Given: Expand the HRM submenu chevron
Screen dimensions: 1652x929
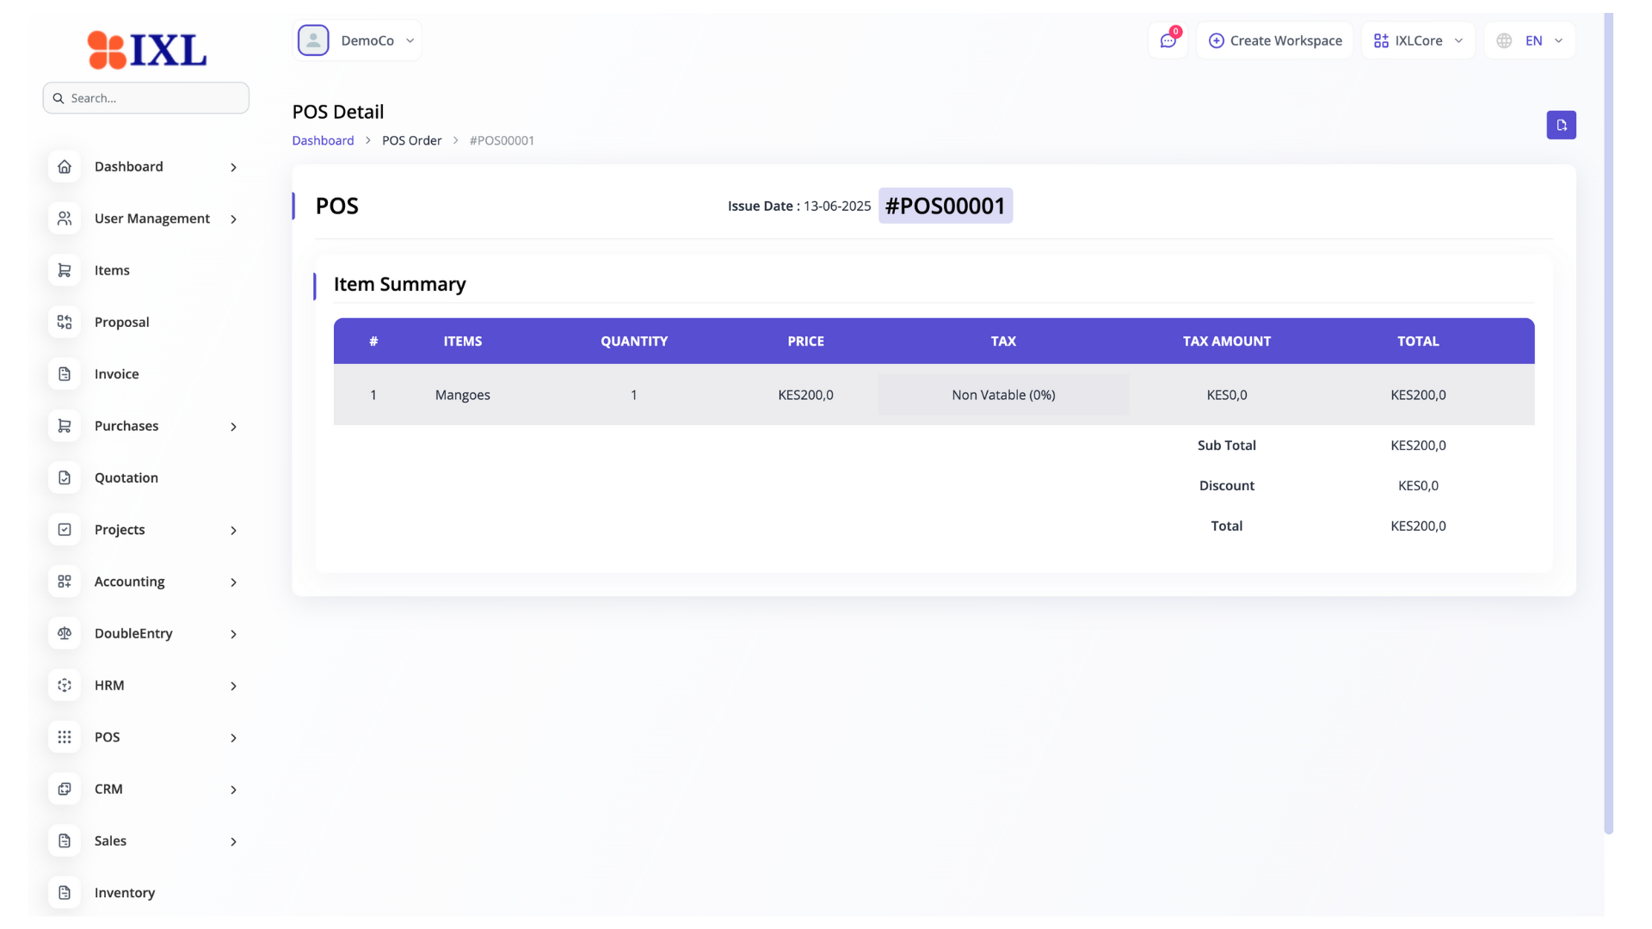Looking at the screenshot, I should tap(233, 686).
